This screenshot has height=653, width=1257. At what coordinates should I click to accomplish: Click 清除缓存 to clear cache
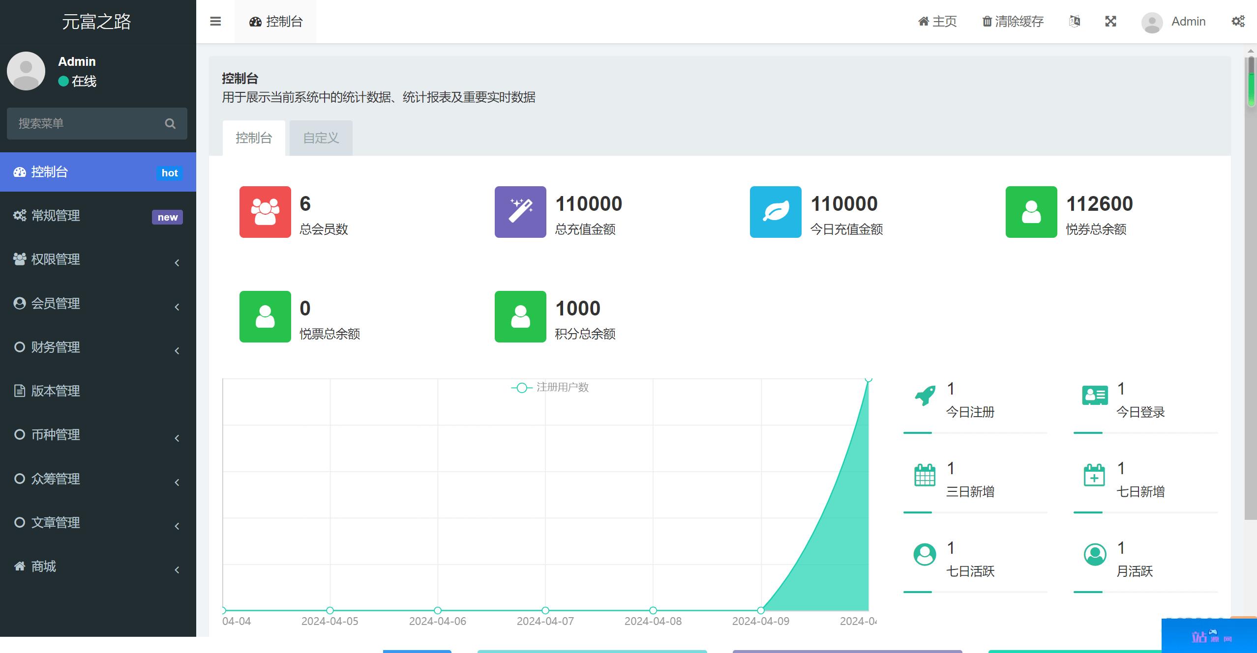[1013, 22]
